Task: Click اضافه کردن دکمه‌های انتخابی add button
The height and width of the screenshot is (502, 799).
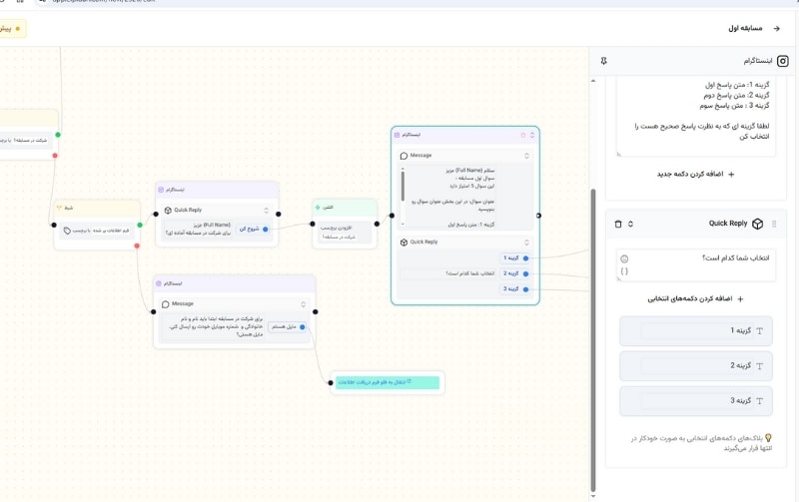Action: click(695, 298)
